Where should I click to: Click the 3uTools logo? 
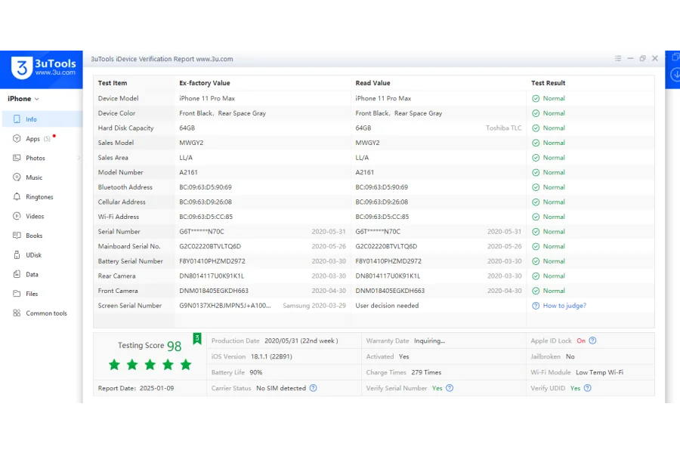coord(43,68)
